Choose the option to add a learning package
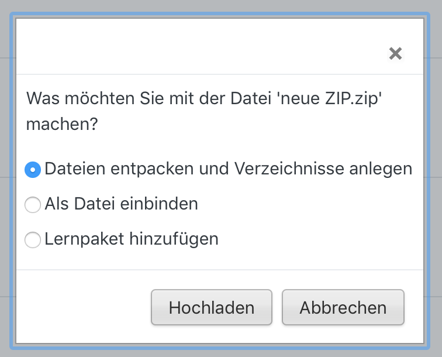The width and height of the screenshot is (442, 357). click(33, 239)
